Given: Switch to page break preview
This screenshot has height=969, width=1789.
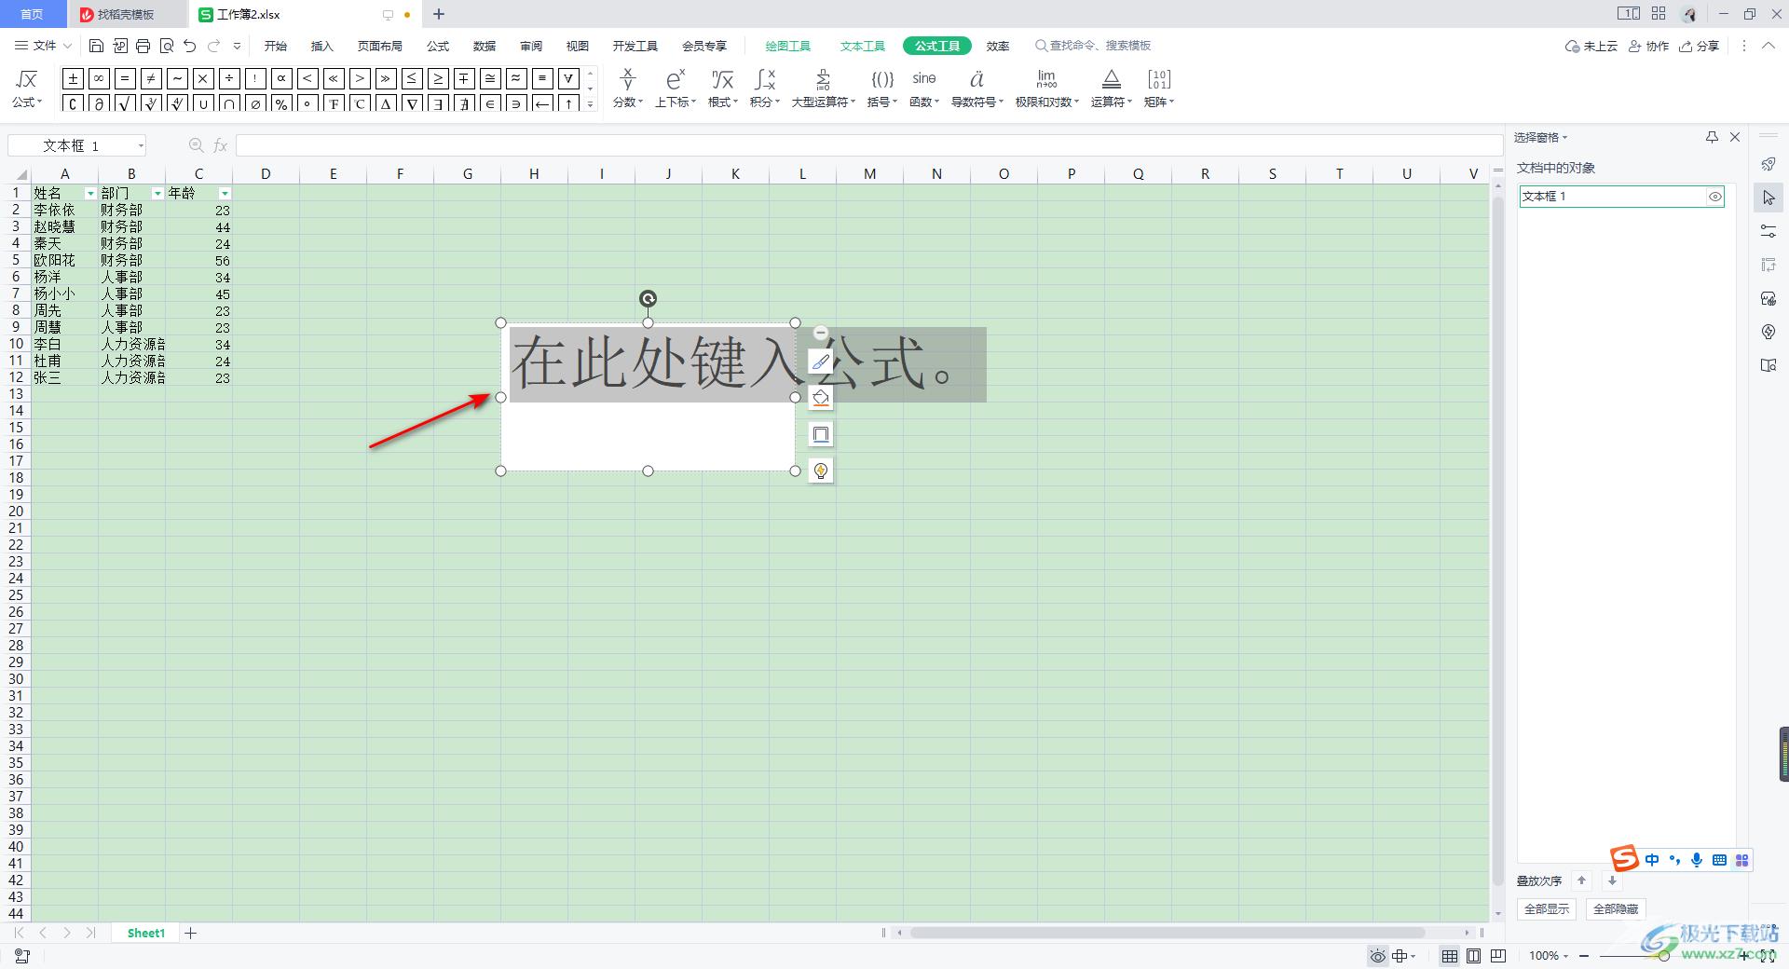Looking at the screenshot, I should click(x=1498, y=956).
